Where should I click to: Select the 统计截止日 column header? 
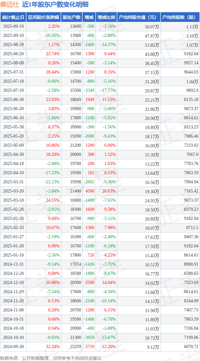(13, 17)
